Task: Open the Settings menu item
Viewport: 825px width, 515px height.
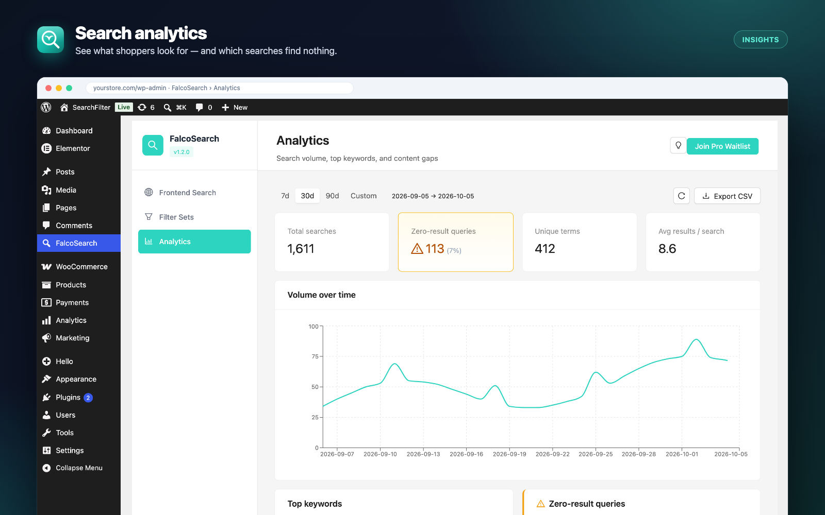Action: pyautogui.click(x=79, y=450)
